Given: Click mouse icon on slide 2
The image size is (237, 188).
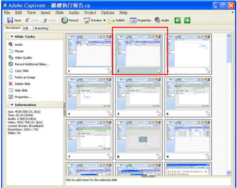Looking at the screenshot, I should tap(158, 70).
